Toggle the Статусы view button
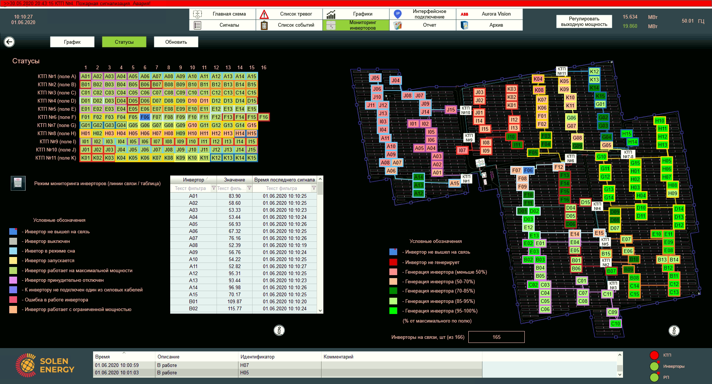Viewport: 712px width, 384px height. 124,42
